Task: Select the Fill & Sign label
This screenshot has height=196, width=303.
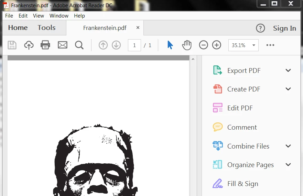Action: click(x=243, y=184)
